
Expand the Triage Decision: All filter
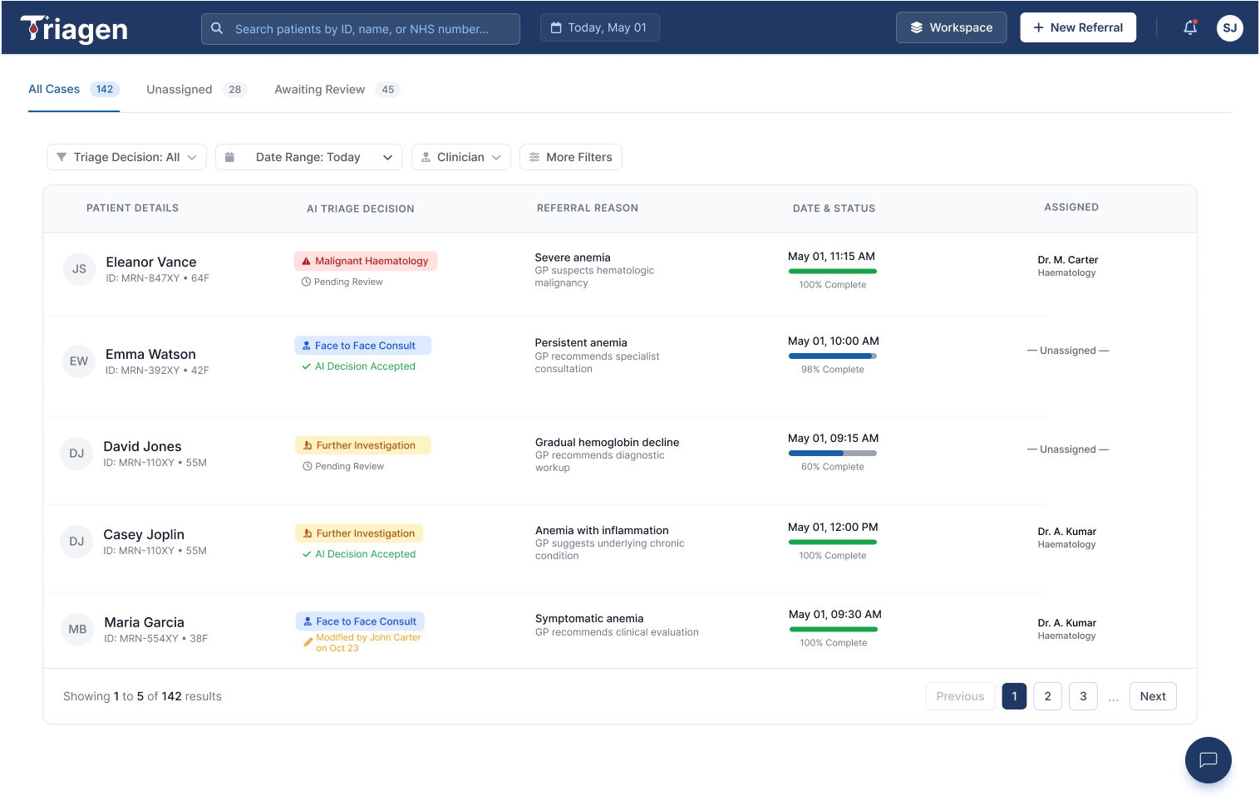(x=126, y=157)
